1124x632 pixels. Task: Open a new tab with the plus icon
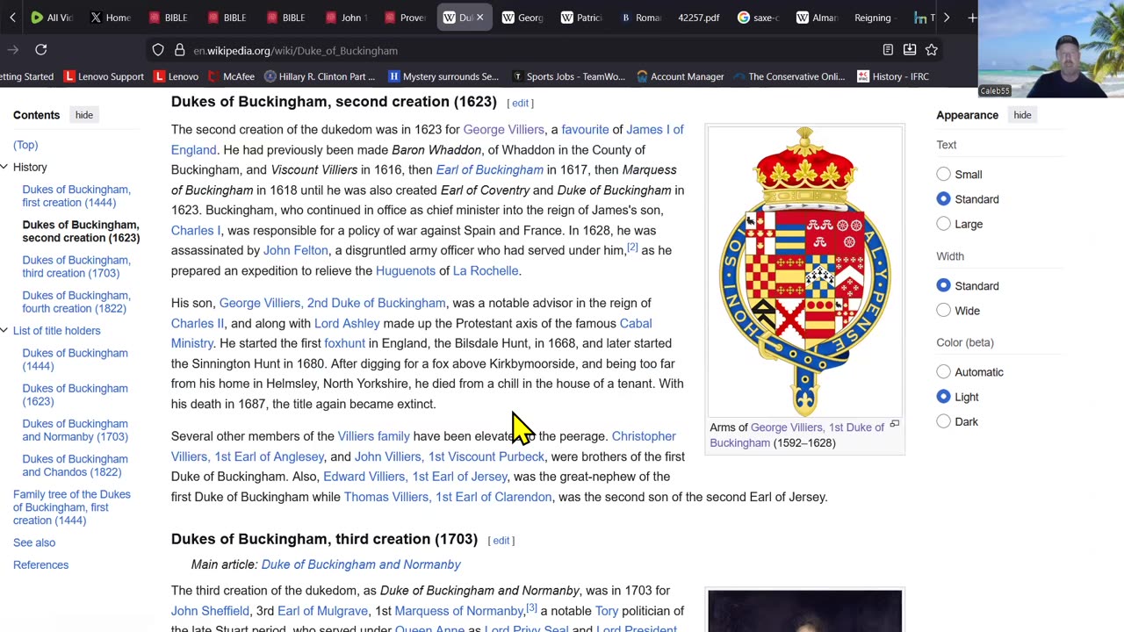pyautogui.click(x=972, y=18)
